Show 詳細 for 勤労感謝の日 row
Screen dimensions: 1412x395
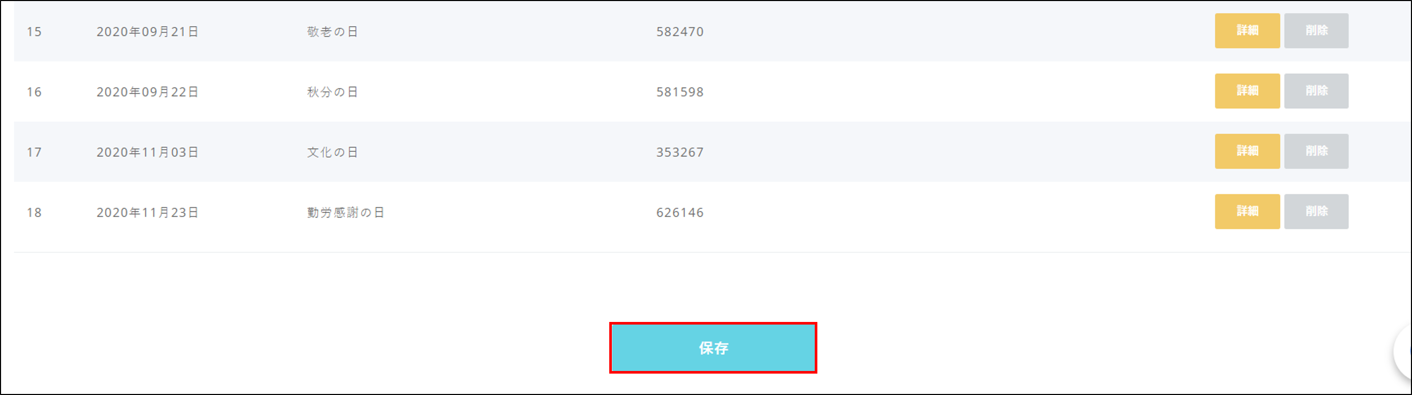pyautogui.click(x=1247, y=212)
